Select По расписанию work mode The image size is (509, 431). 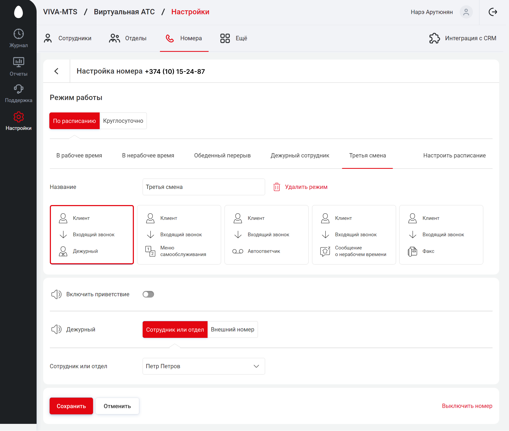pyautogui.click(x=74, y=121)
